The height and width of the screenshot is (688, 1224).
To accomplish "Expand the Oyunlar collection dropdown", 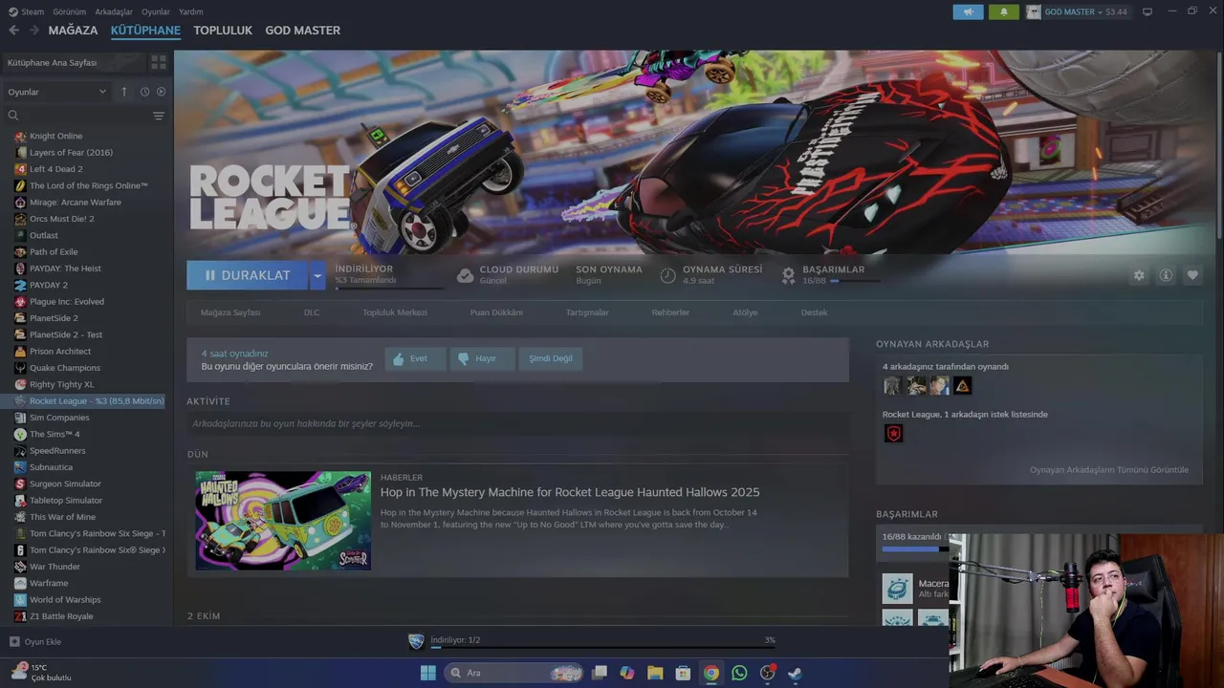I will click(x=56, y=92).
